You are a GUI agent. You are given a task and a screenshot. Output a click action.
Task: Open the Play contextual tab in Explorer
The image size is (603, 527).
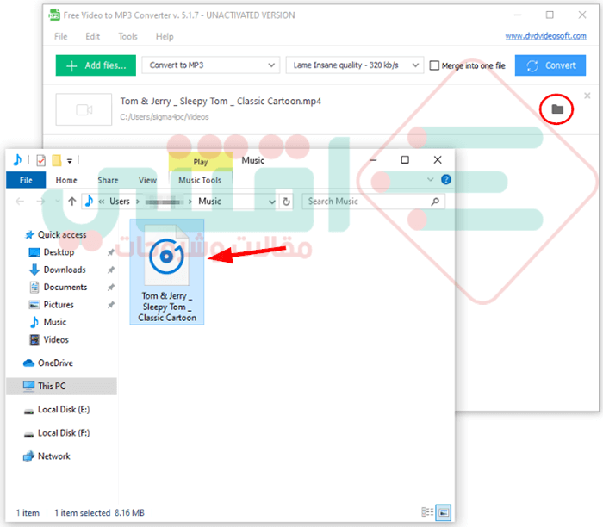coord(201,162)
